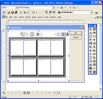Select the Static Text control tool

(x=90, y=33)
